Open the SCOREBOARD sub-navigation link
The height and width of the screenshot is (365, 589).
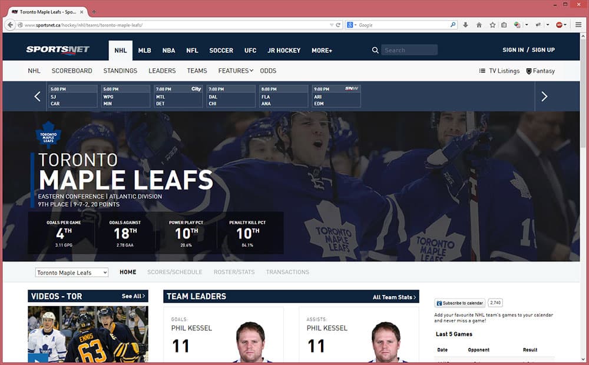(72, 71)
